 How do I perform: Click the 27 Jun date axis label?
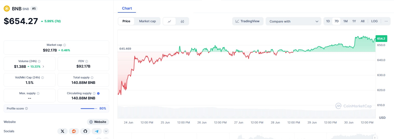click(x=239, y=122)
